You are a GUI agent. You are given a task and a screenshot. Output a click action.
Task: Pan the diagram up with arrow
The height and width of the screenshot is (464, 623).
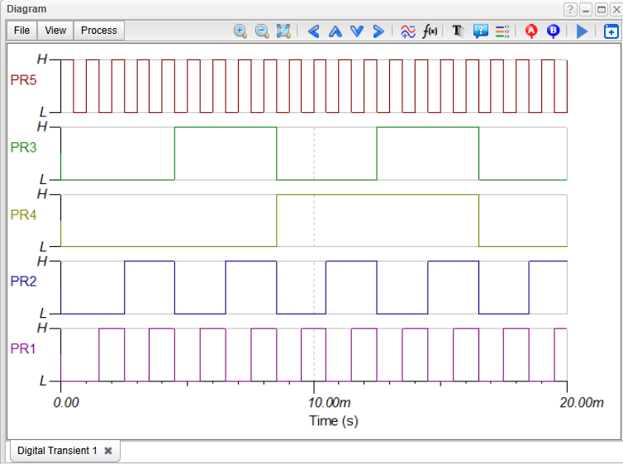pos(335,31)
